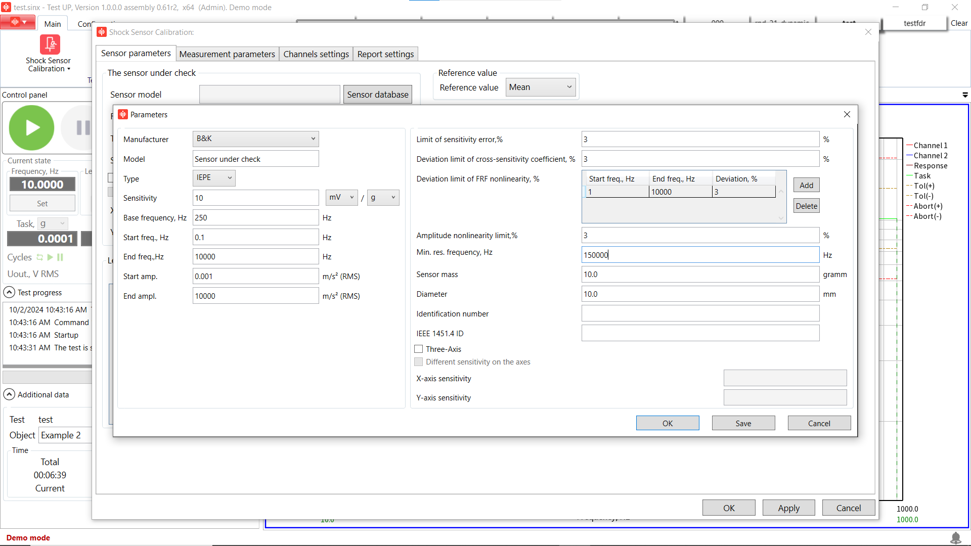Collapse the Additional data section
The width and height of the screenshot is (971, 546).
[9, 394]
